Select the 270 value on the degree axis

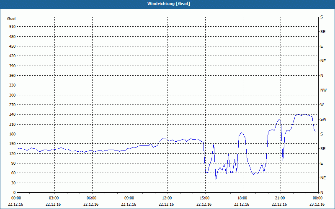coord(12,105)
